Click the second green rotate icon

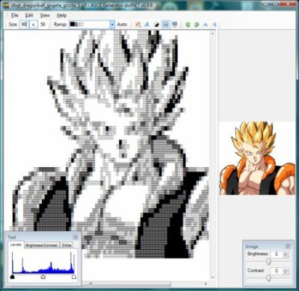coord(197,25)
